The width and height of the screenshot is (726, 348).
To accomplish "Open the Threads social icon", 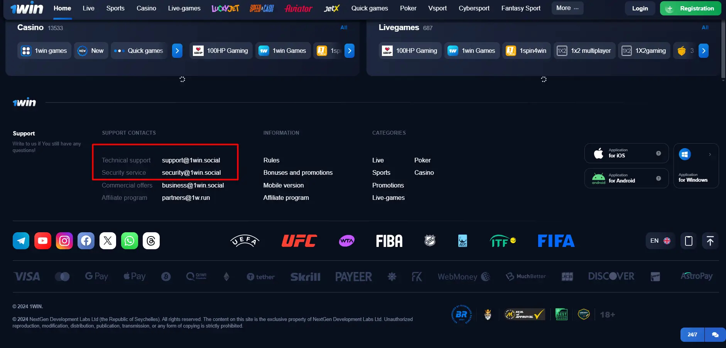I will 151,241.
